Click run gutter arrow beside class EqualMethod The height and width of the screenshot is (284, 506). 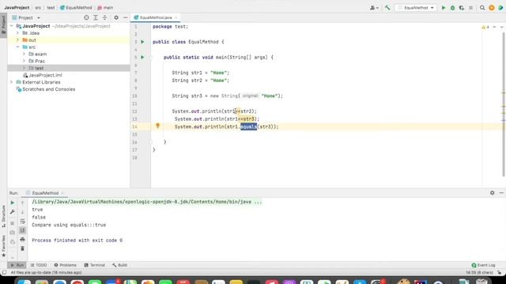pyautogui.click(x=142, y=42)
